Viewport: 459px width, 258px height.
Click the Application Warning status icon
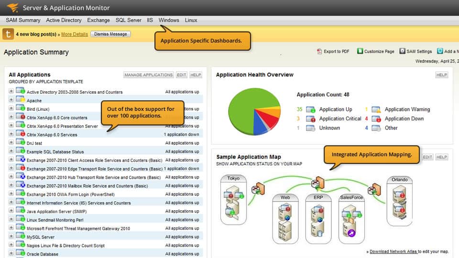pyautogui.click(x=376, y=109)
